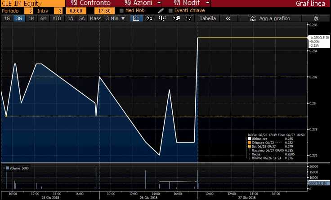Select the OHLC tick chart icon
The width and height of the screenshot is (331, 200).
click(x=188, y=18)
